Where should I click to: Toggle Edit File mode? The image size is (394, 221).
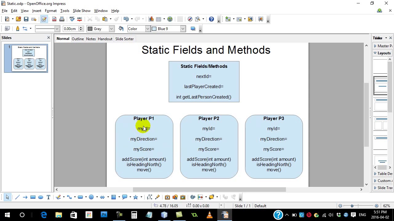click(x=44, y=19)
